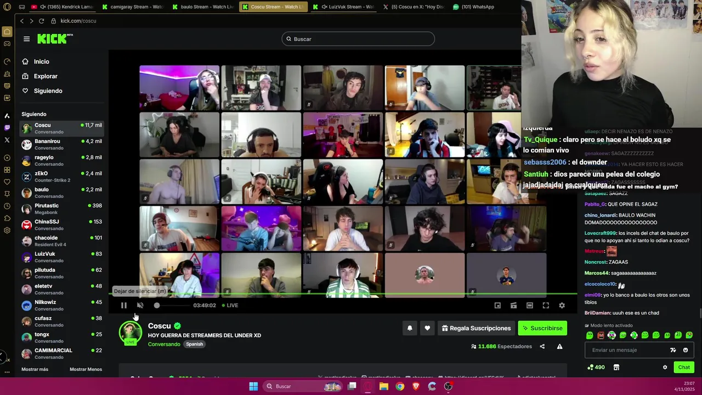Open baulo channel in following list
This screenshot has width=702, height=395.
(61, 193)
